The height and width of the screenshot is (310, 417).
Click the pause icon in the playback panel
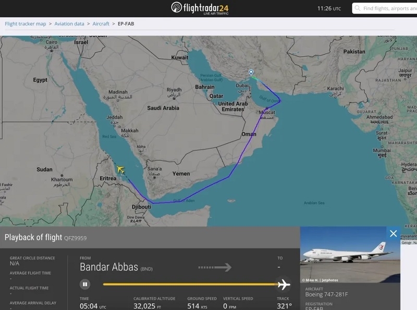click(x=85, y=284)
